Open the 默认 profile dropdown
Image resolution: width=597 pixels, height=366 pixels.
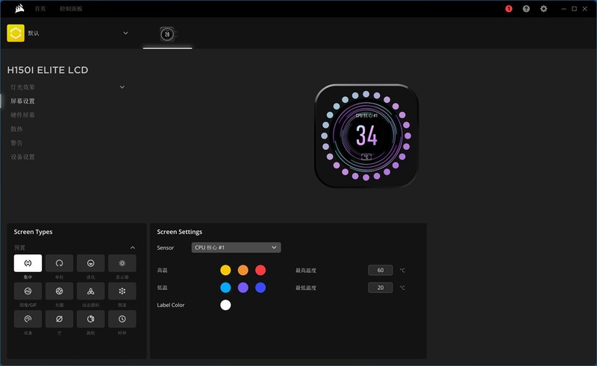(125, 33)
